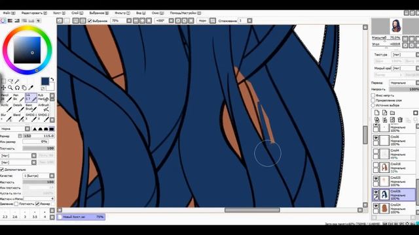Adjust the brush Плотность density slider
The image size is (419, 235).
pos(39,148)
